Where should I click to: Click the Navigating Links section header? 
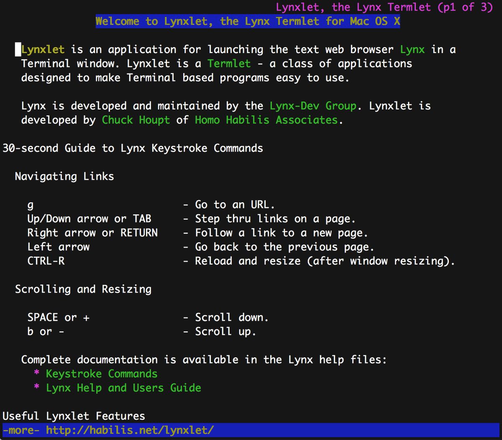[64, 176]
